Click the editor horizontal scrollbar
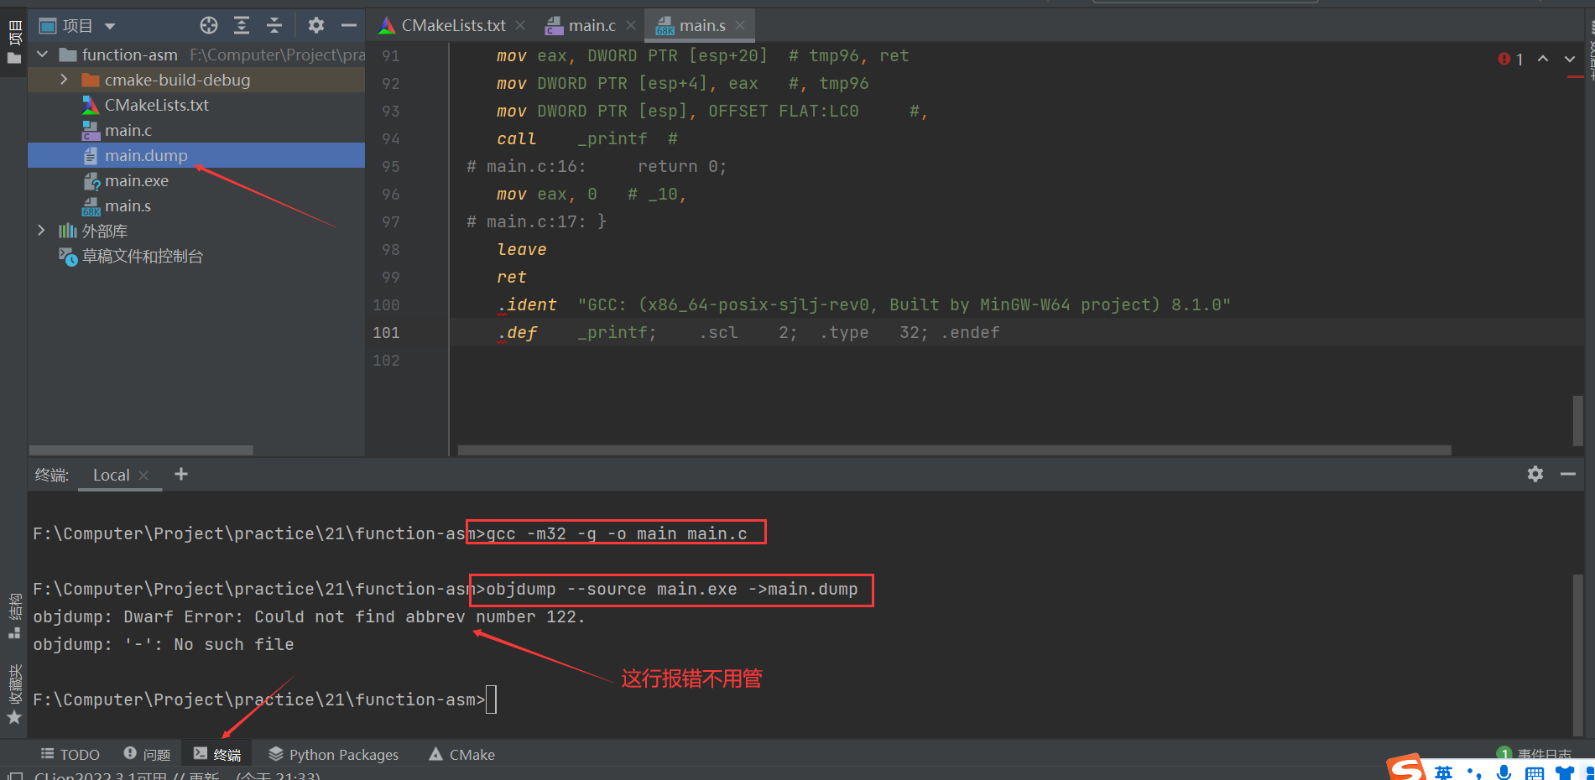1595x780 pixels. tap(955, 450)
